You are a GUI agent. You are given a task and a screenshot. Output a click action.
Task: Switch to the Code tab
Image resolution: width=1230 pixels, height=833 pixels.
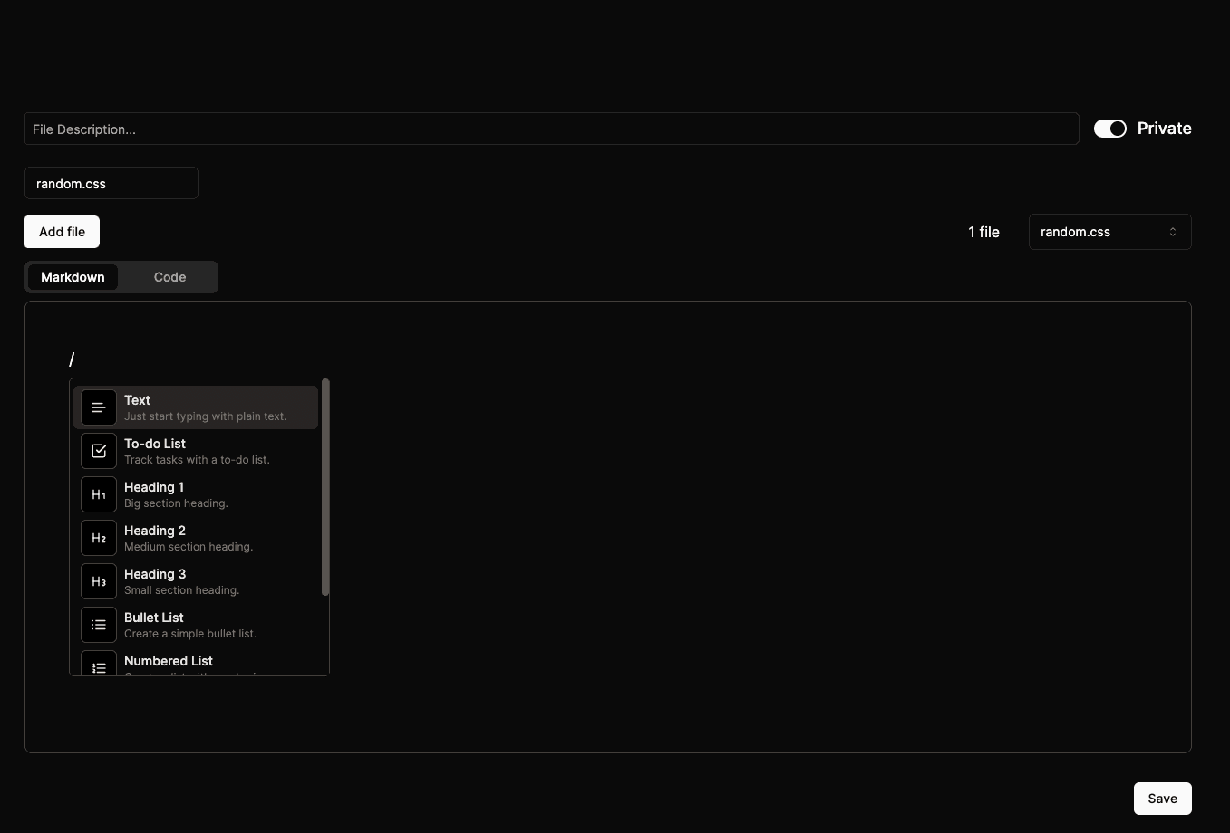169,277
